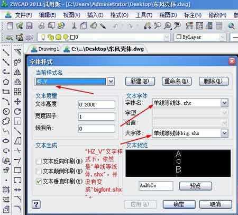The image size is (238, 215).
Task: Select the Revision cloud tool
Action: (6, 121)
